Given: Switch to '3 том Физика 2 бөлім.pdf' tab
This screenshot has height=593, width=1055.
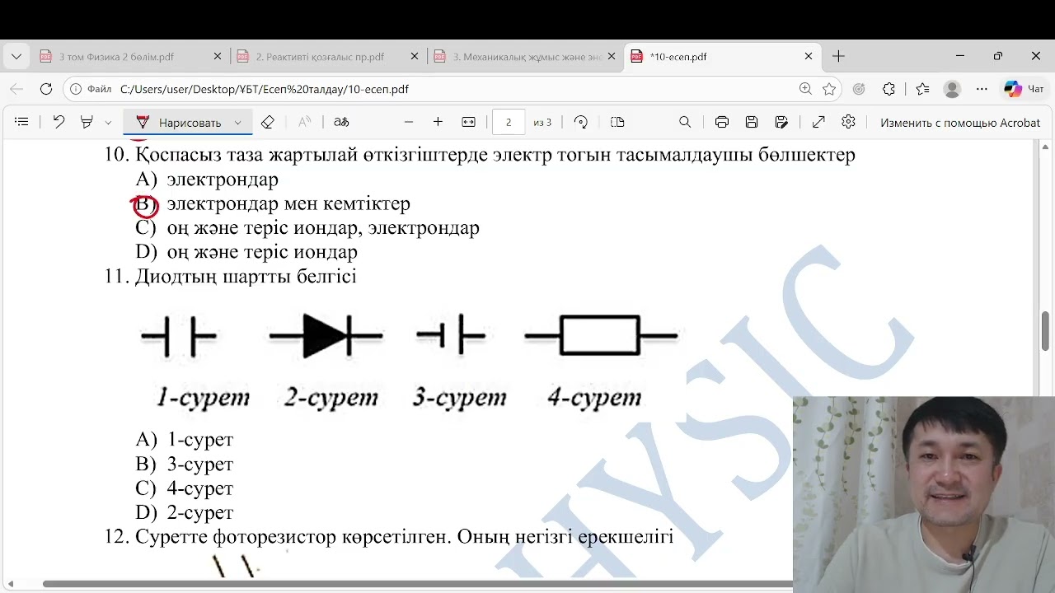Looking at the screenshot, I should (x=116, y=57).
